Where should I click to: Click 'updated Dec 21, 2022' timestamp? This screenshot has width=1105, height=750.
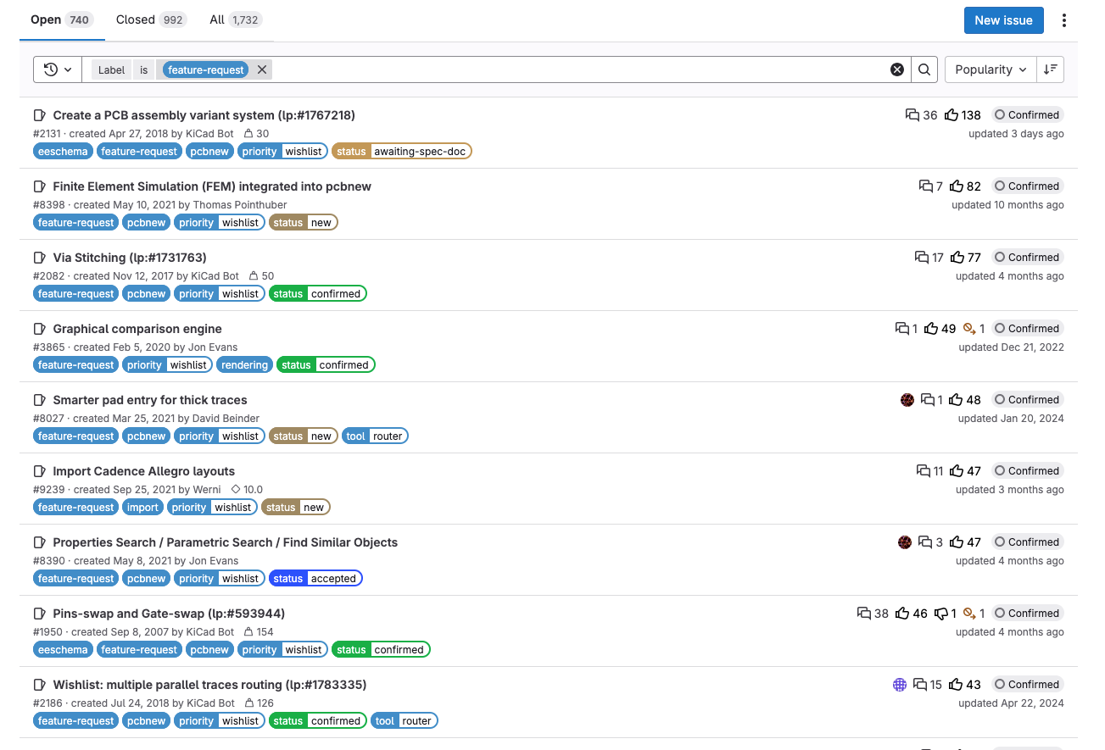point(1011,347)
